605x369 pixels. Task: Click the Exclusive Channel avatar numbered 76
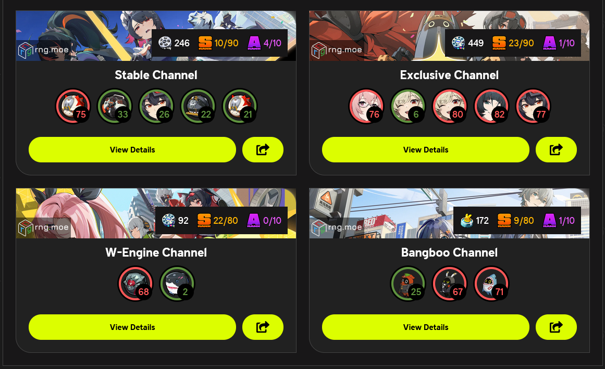pos(366,106)
